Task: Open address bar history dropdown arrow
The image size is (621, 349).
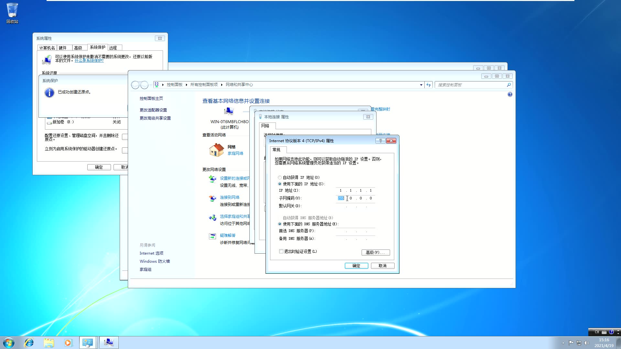Action: click(x=421, y=85)
